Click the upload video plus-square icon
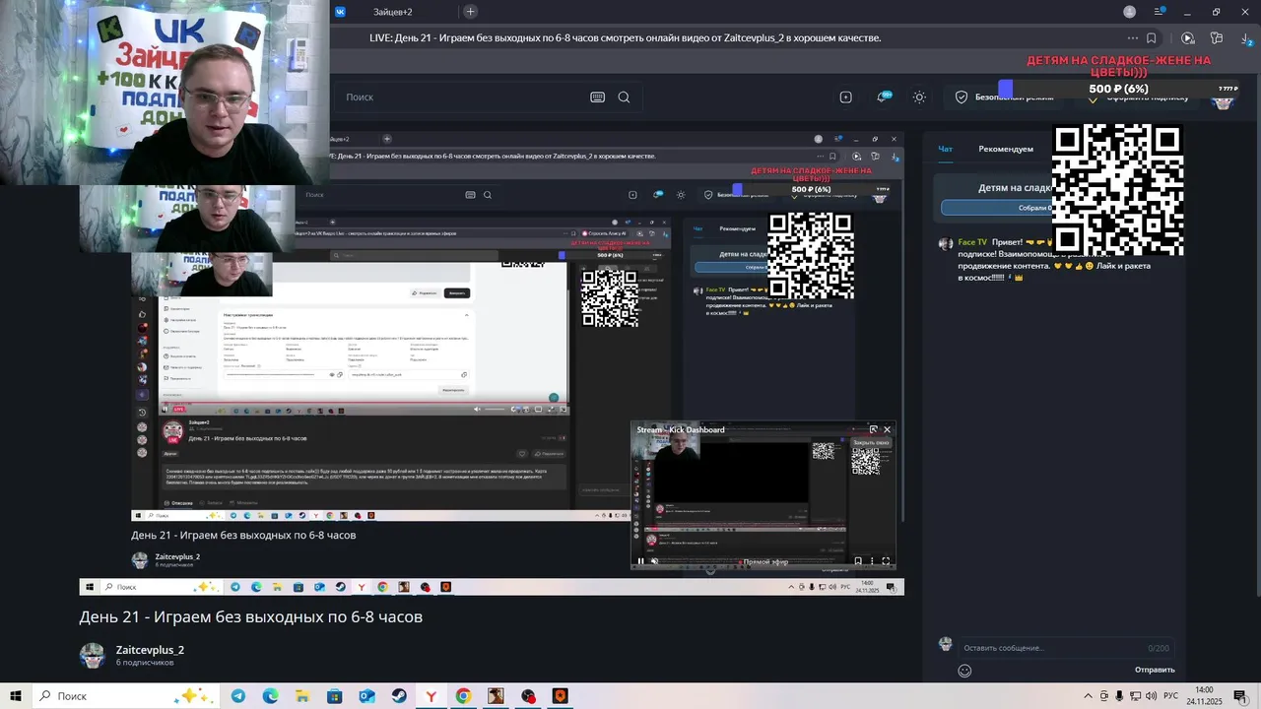Viewport: 1261px width, 709px height. [x=845, y=97]
